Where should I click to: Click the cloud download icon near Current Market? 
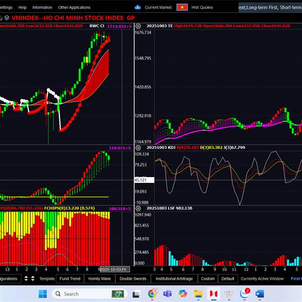pos(138,8)
